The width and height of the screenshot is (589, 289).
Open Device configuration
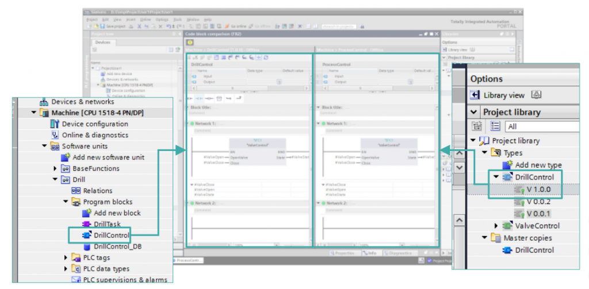95,124
